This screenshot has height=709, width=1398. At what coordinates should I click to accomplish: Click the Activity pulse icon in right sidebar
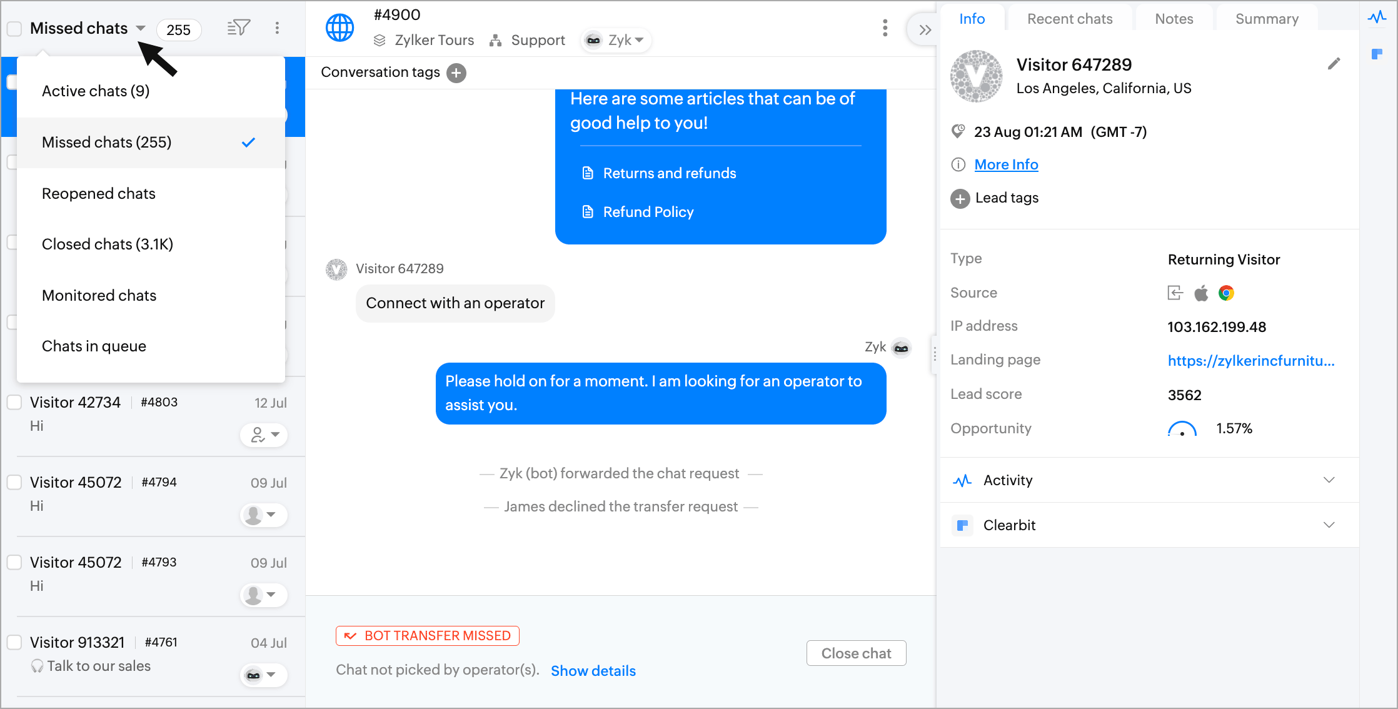coord(1377,18)
